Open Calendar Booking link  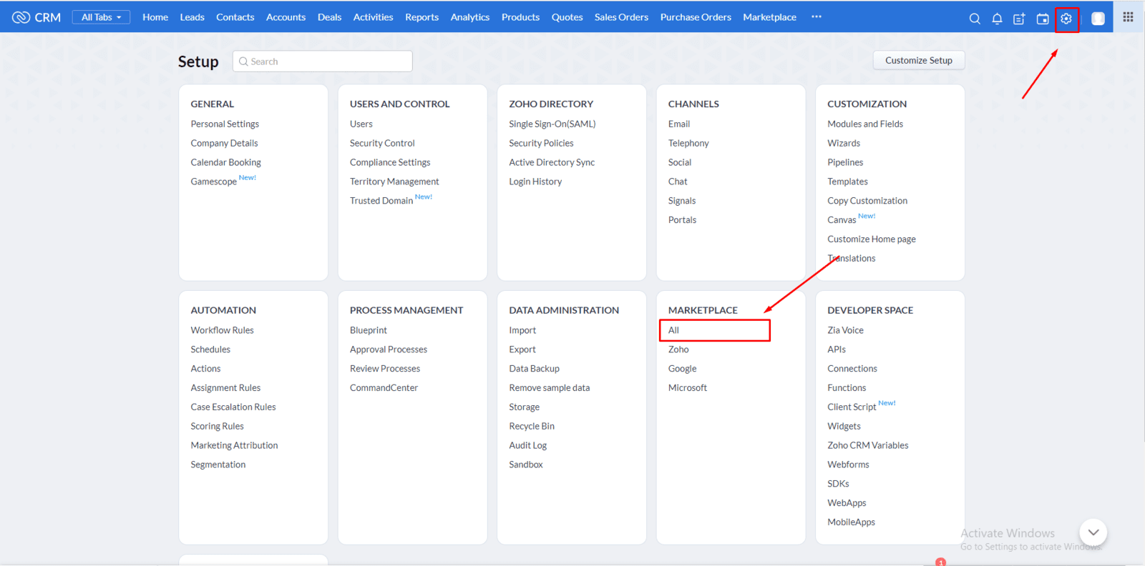tap(225, 163)
